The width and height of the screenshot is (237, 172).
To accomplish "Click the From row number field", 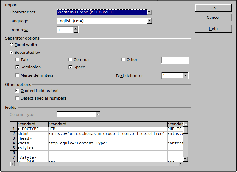I will point(65,30).
